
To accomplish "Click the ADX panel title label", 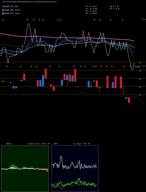I will tap(55, 144).
